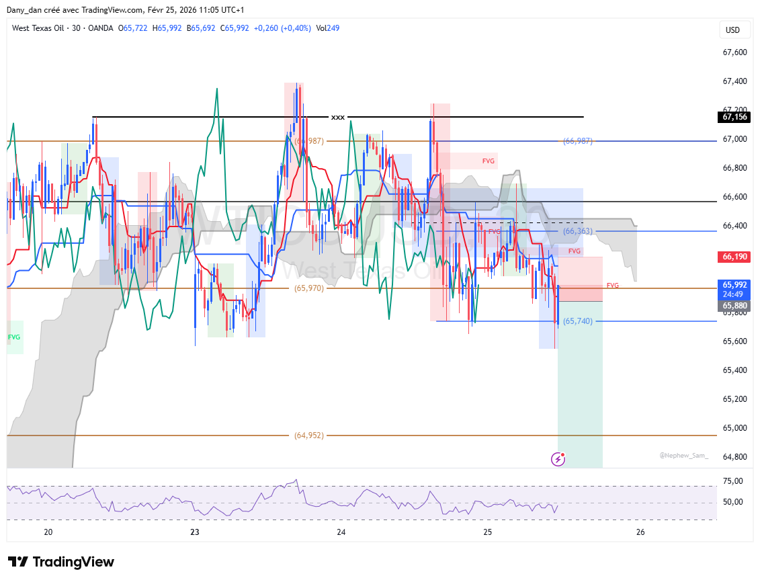The width and height of the screenshot is (760, 582).
Task: Click the @Nephew_Sam_ indicator credit text
Action: click(x=683, y=456)
